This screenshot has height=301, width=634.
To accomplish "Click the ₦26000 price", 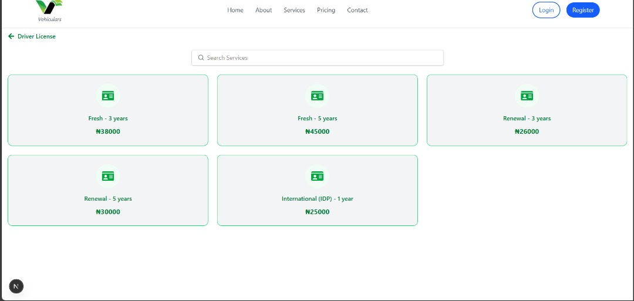I will click(527, 131).
